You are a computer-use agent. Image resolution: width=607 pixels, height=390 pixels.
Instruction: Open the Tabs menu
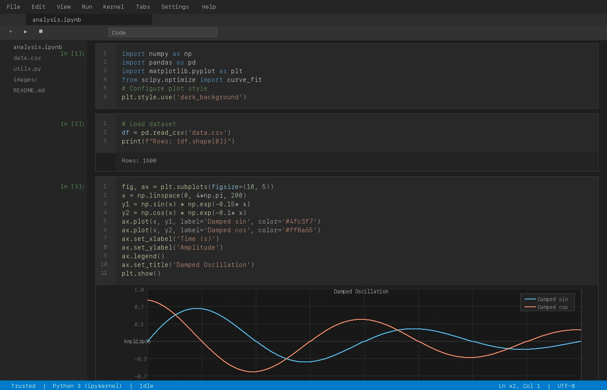pyautogui.click(x=143, y=6)
